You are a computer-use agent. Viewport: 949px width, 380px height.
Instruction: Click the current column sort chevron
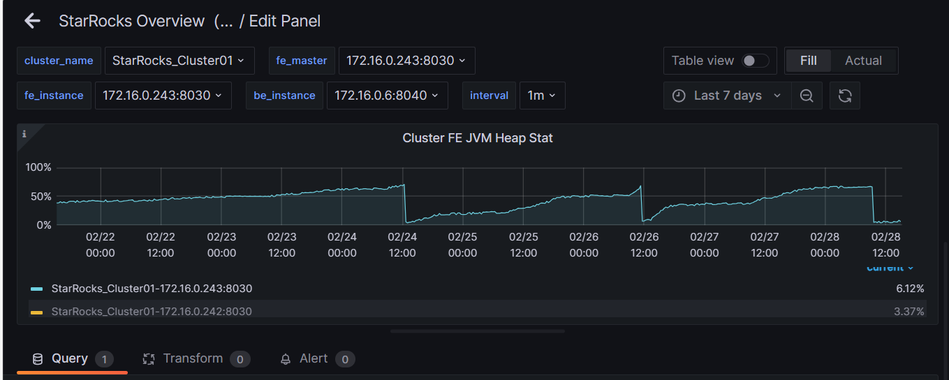point(910,268)
